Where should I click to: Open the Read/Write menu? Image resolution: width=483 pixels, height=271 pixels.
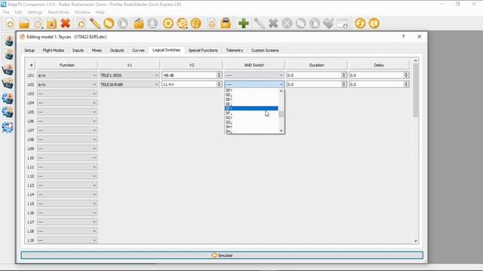click(59, 12)
